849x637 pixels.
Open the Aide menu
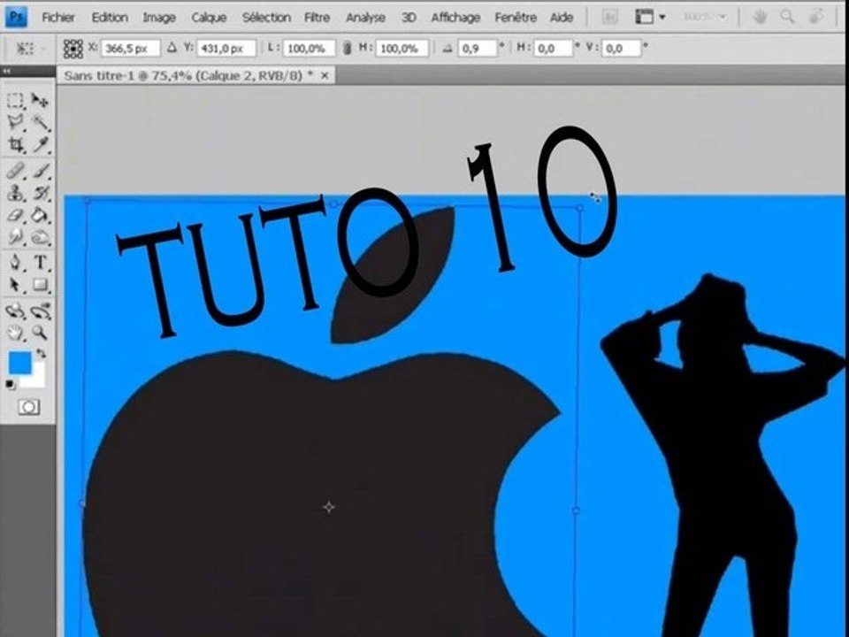(x=561, y=18)
